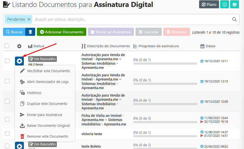The width and height of the screenshot is (244, 149).
Task: Click the Remover toolbar button
Action: [x=176, y=32]
